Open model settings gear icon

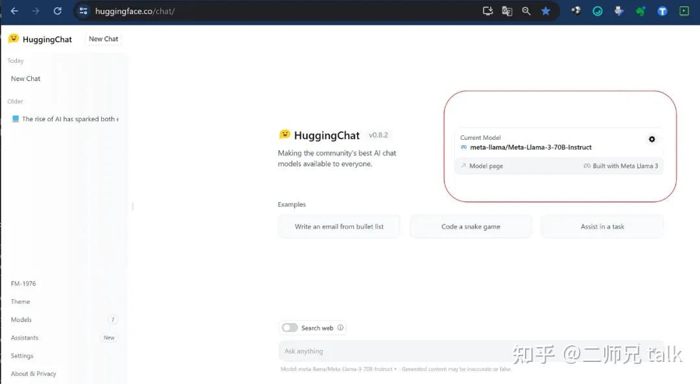[x=652, y=139]
